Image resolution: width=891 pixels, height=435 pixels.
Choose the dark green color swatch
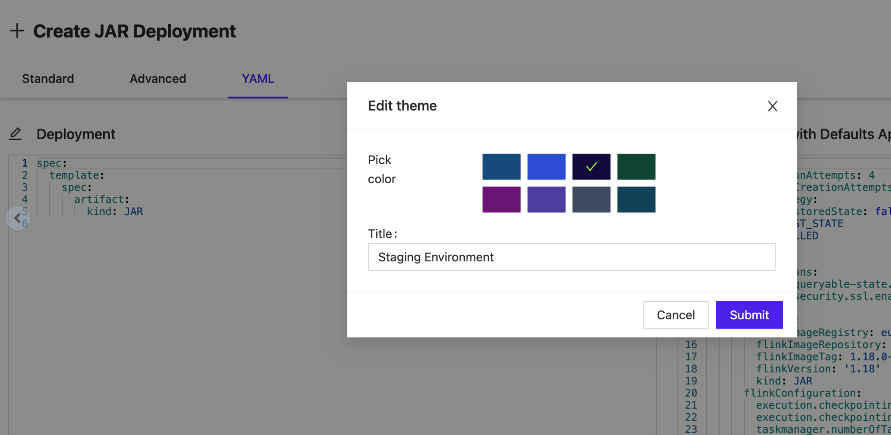click(636, 167)
